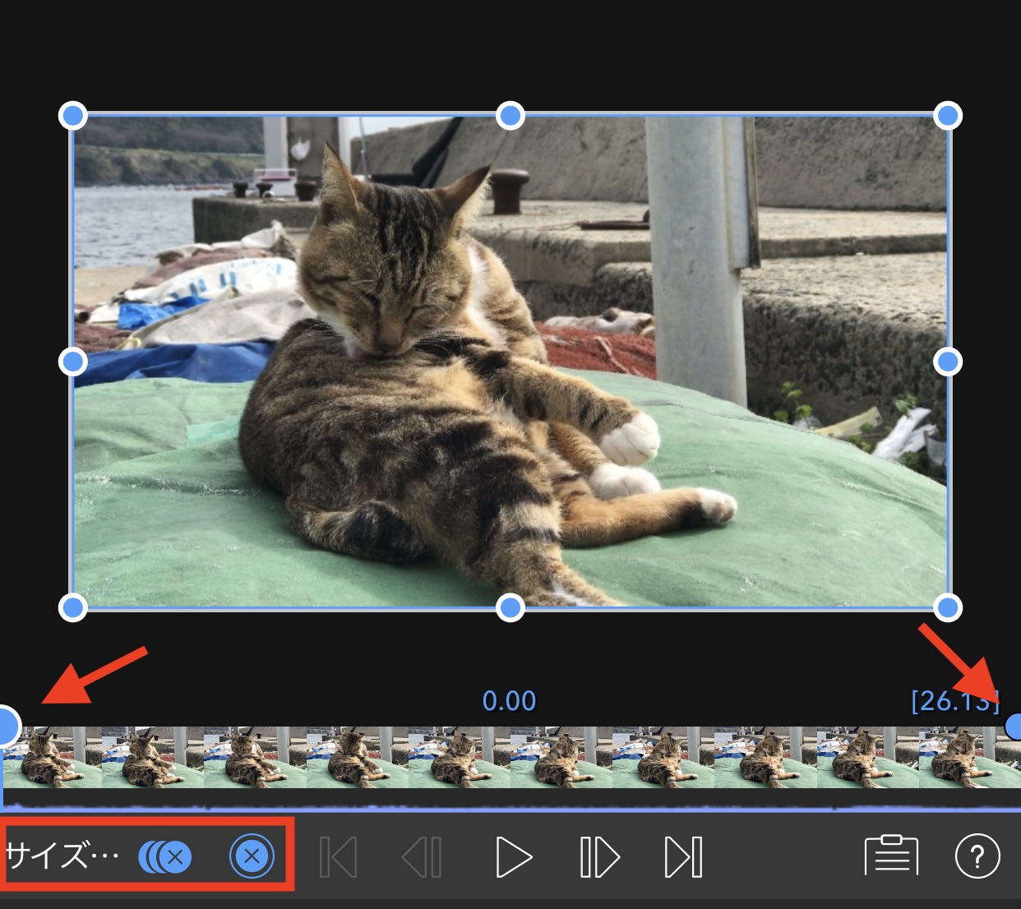Click the 0.00 current time value

coord(509,701)
